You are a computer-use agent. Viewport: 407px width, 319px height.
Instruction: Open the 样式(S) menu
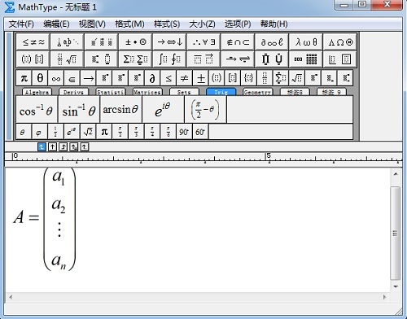click(167, 24)
